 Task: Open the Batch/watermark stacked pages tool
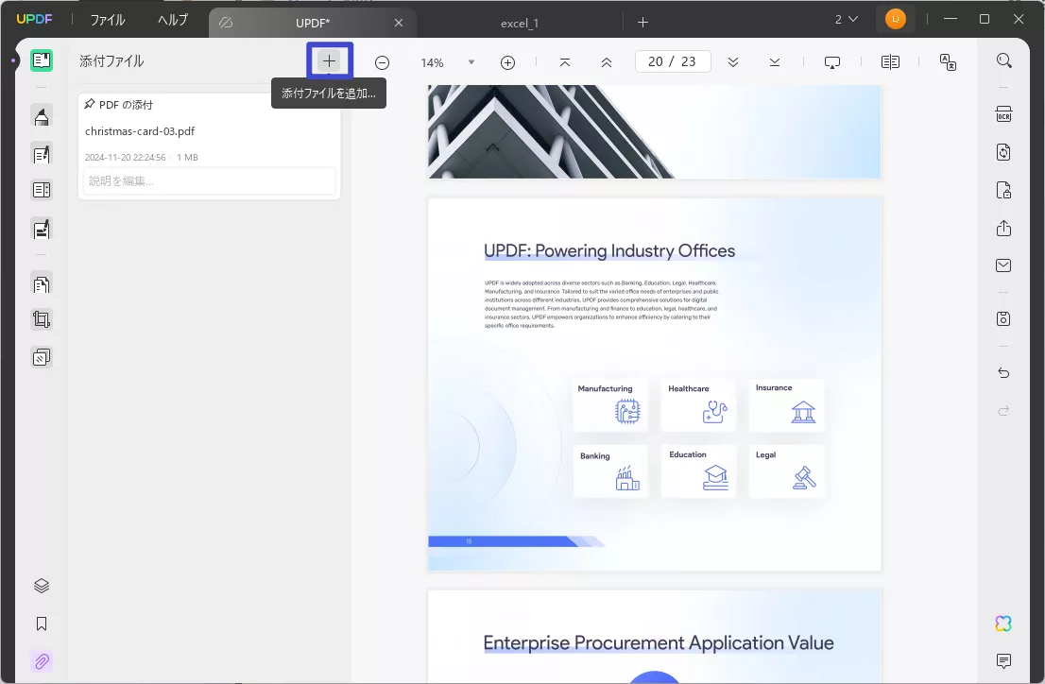point(42,357)
